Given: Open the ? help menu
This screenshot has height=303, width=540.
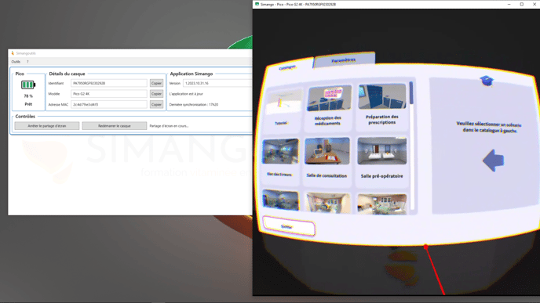Looking at the screenshot, I should click(27, 62).
